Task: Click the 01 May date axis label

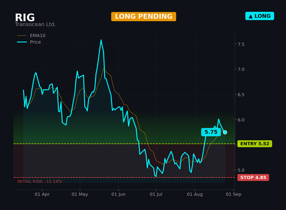Action: (x=80, y=195)
